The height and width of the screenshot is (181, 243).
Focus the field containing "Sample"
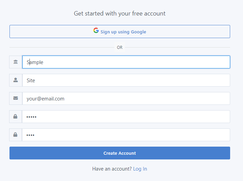pos(126,62)
